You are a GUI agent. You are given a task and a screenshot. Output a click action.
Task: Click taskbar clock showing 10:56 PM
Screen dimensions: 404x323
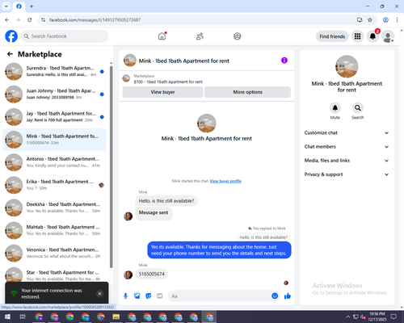377,317
